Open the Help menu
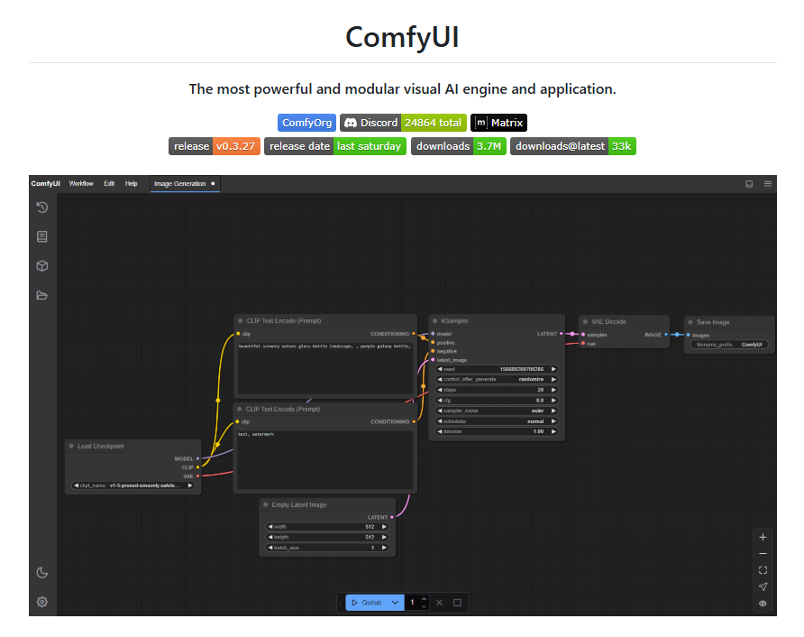 (132, 184)
